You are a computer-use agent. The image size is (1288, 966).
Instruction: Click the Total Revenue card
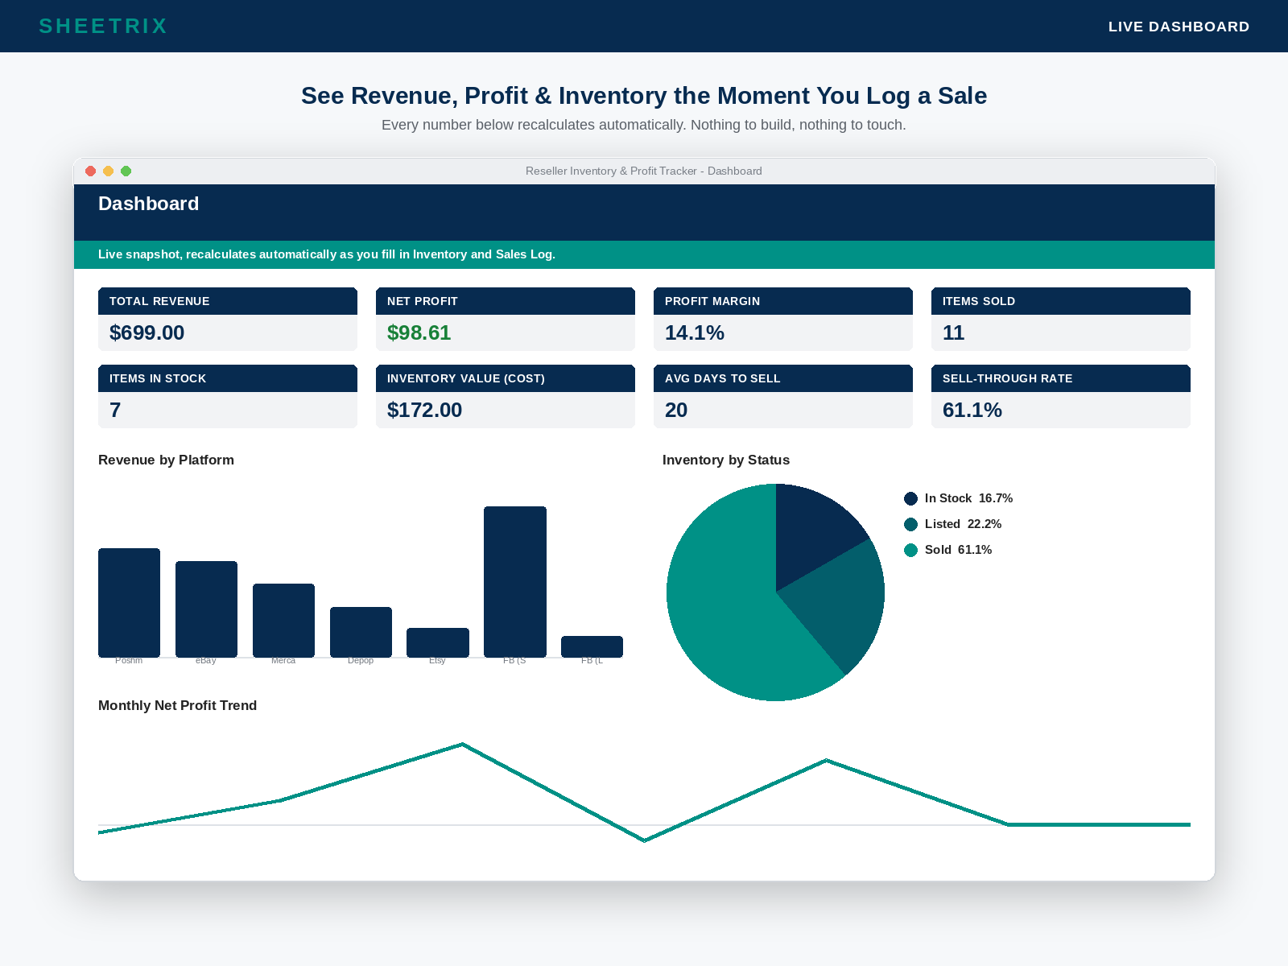228,319
